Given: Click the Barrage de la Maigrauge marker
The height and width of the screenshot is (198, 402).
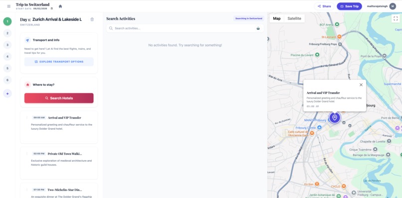Looking at the screenshot, I should click(x=388, y=155).
